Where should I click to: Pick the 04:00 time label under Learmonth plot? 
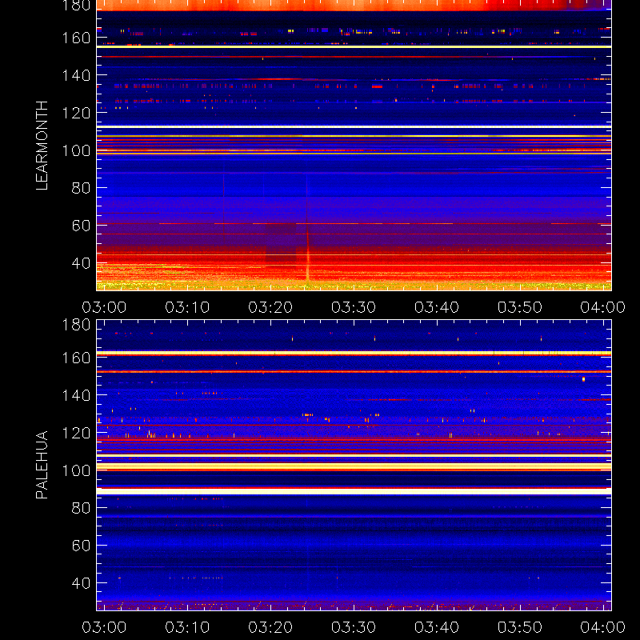(x=603, y=307)
